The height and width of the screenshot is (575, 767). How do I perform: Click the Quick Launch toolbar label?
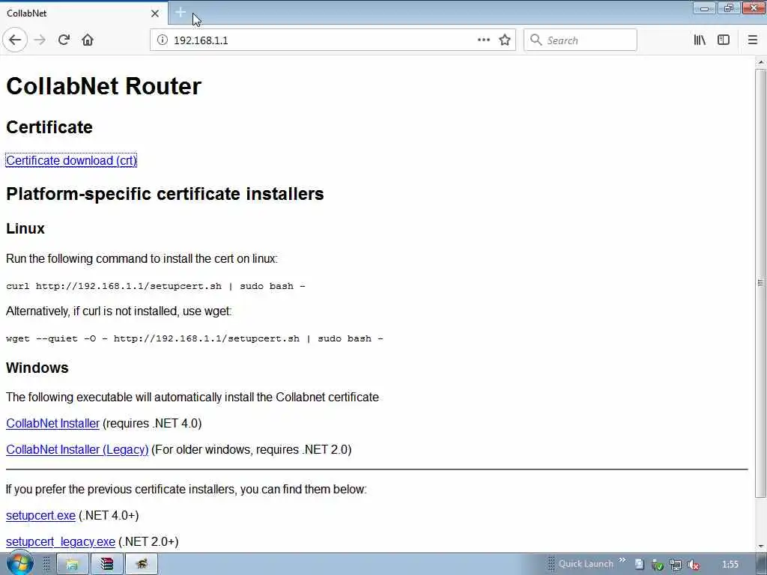tap(586, 564)
